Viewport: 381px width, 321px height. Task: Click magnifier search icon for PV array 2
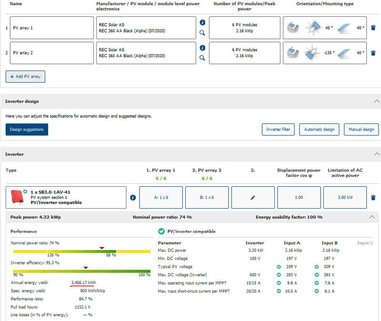pos(202,58)
